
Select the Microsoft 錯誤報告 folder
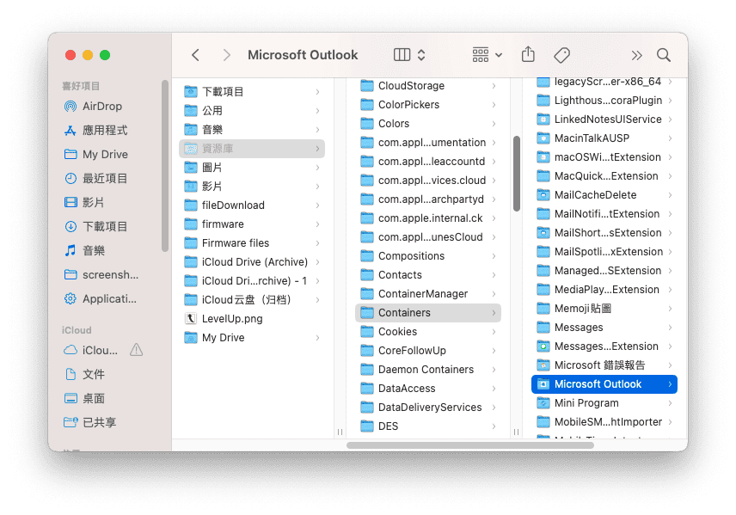(604, 365)
